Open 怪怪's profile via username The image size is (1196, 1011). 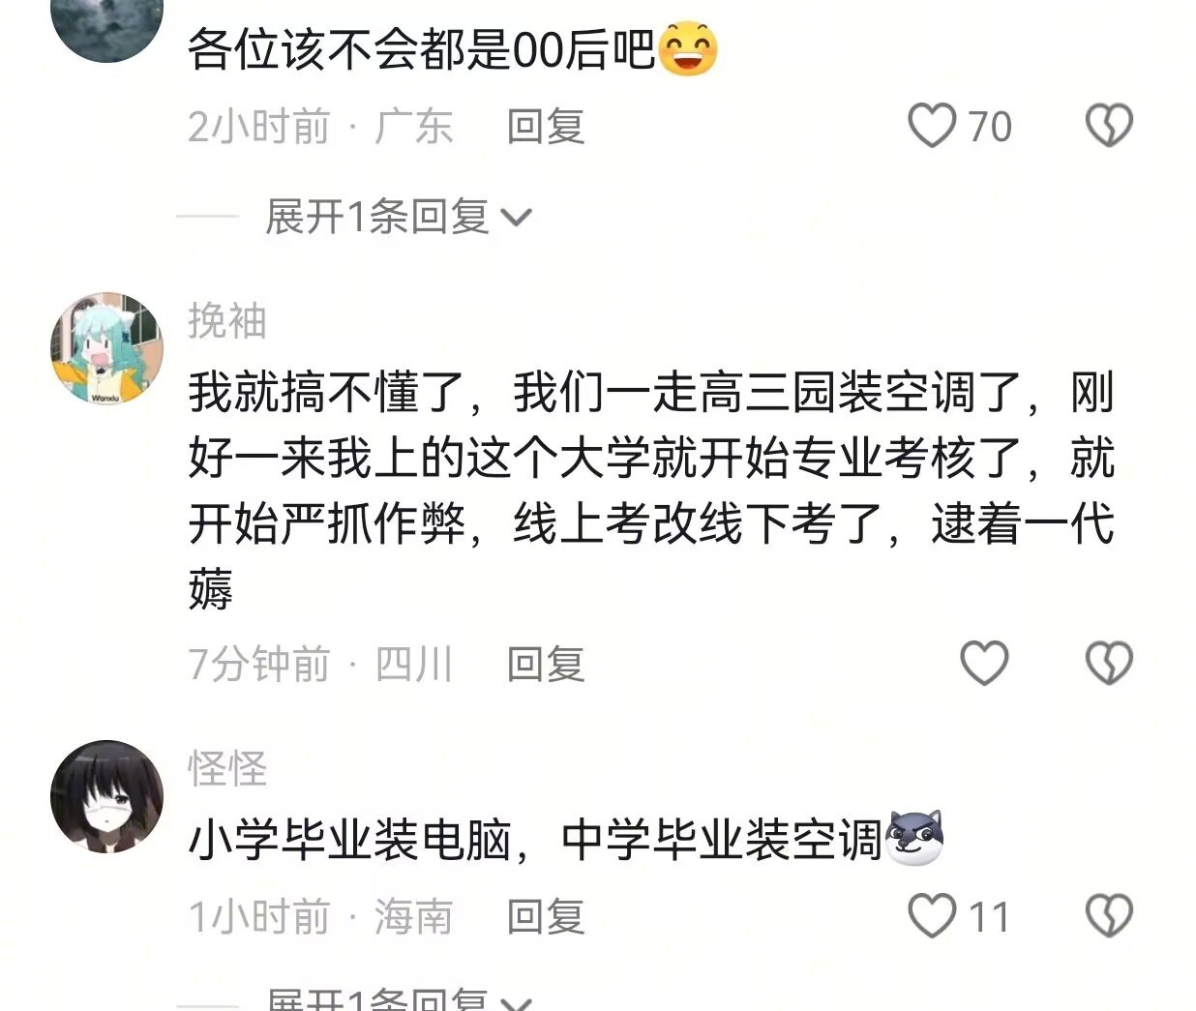coord(227,768)
